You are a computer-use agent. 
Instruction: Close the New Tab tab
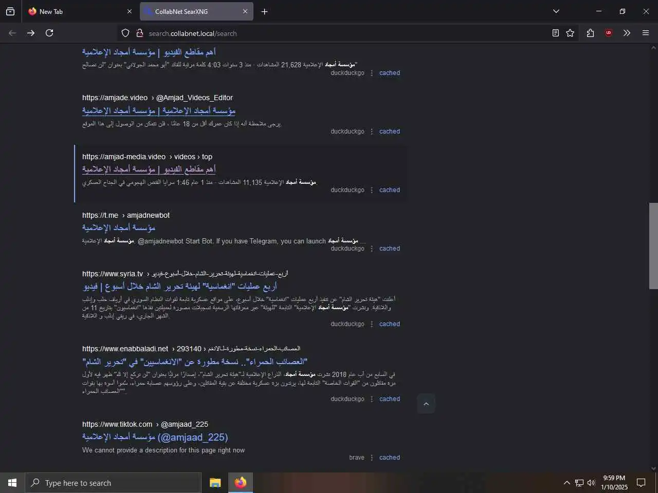click(129, 11)
